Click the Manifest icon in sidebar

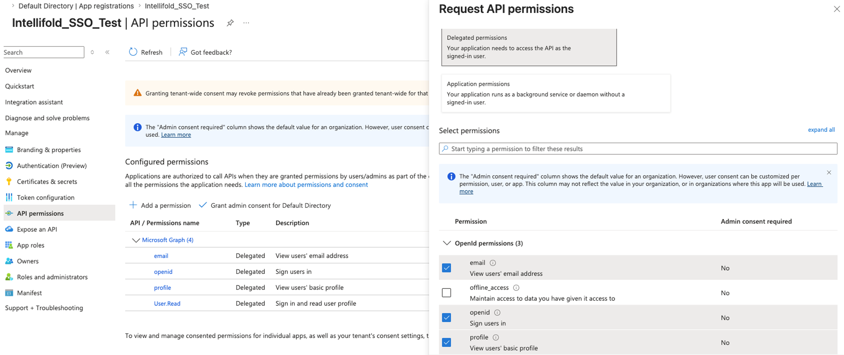point(9,293)
